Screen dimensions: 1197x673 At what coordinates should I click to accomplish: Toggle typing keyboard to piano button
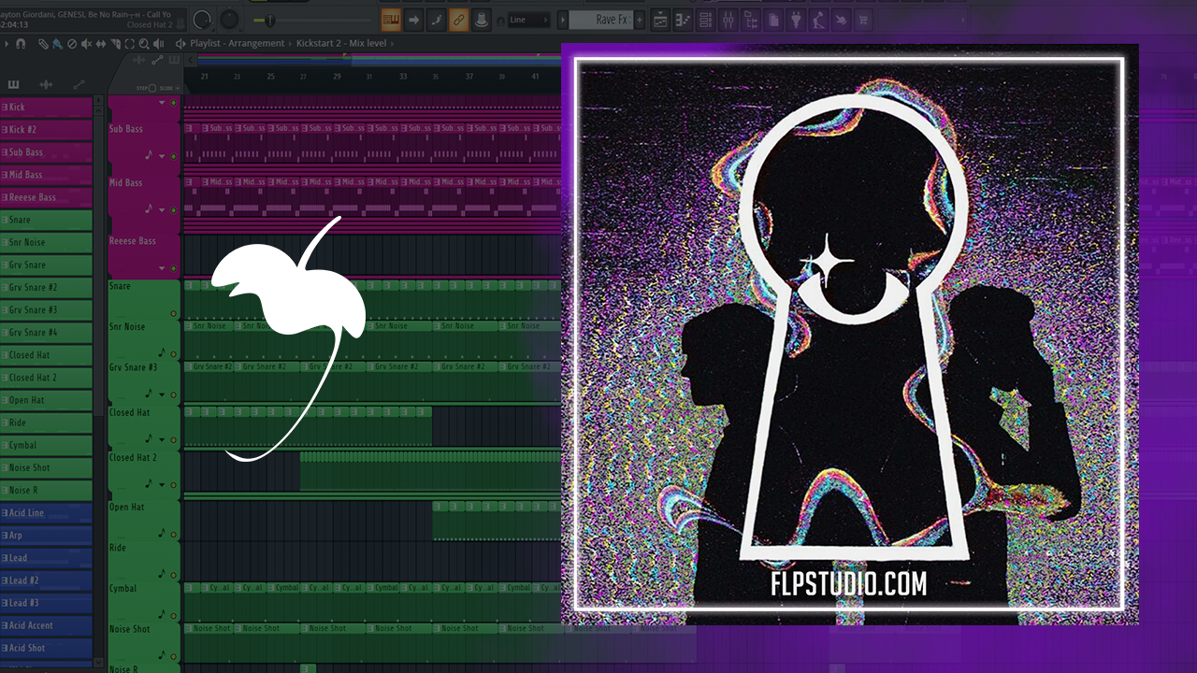pos(391,20)
